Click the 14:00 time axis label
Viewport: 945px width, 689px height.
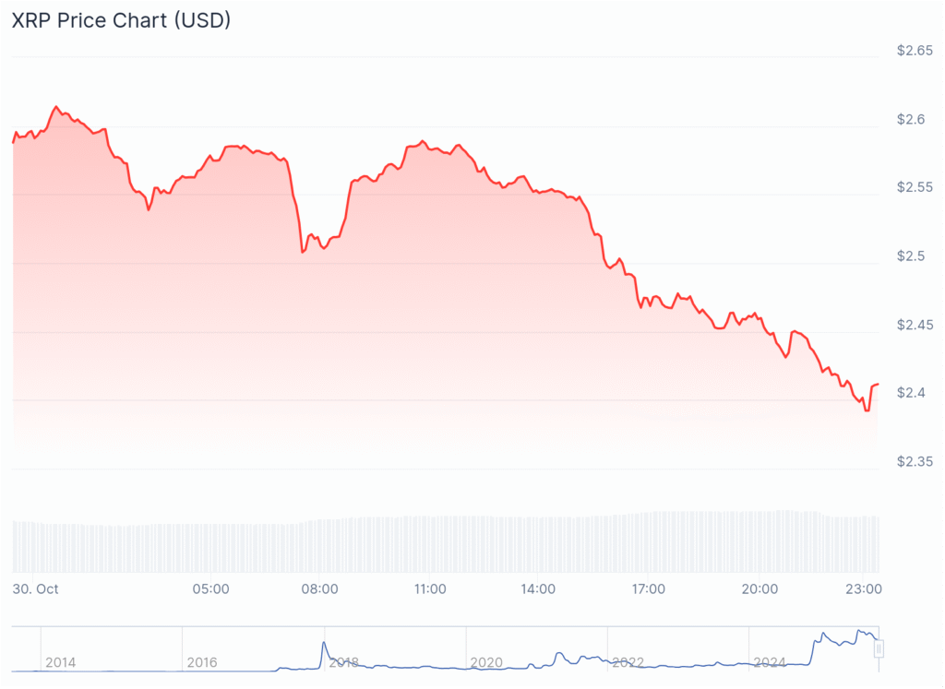[539, 588]
